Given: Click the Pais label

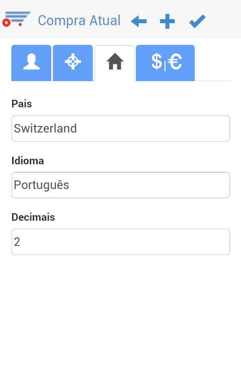Looking at the screenshot, I should coord(22,104).
